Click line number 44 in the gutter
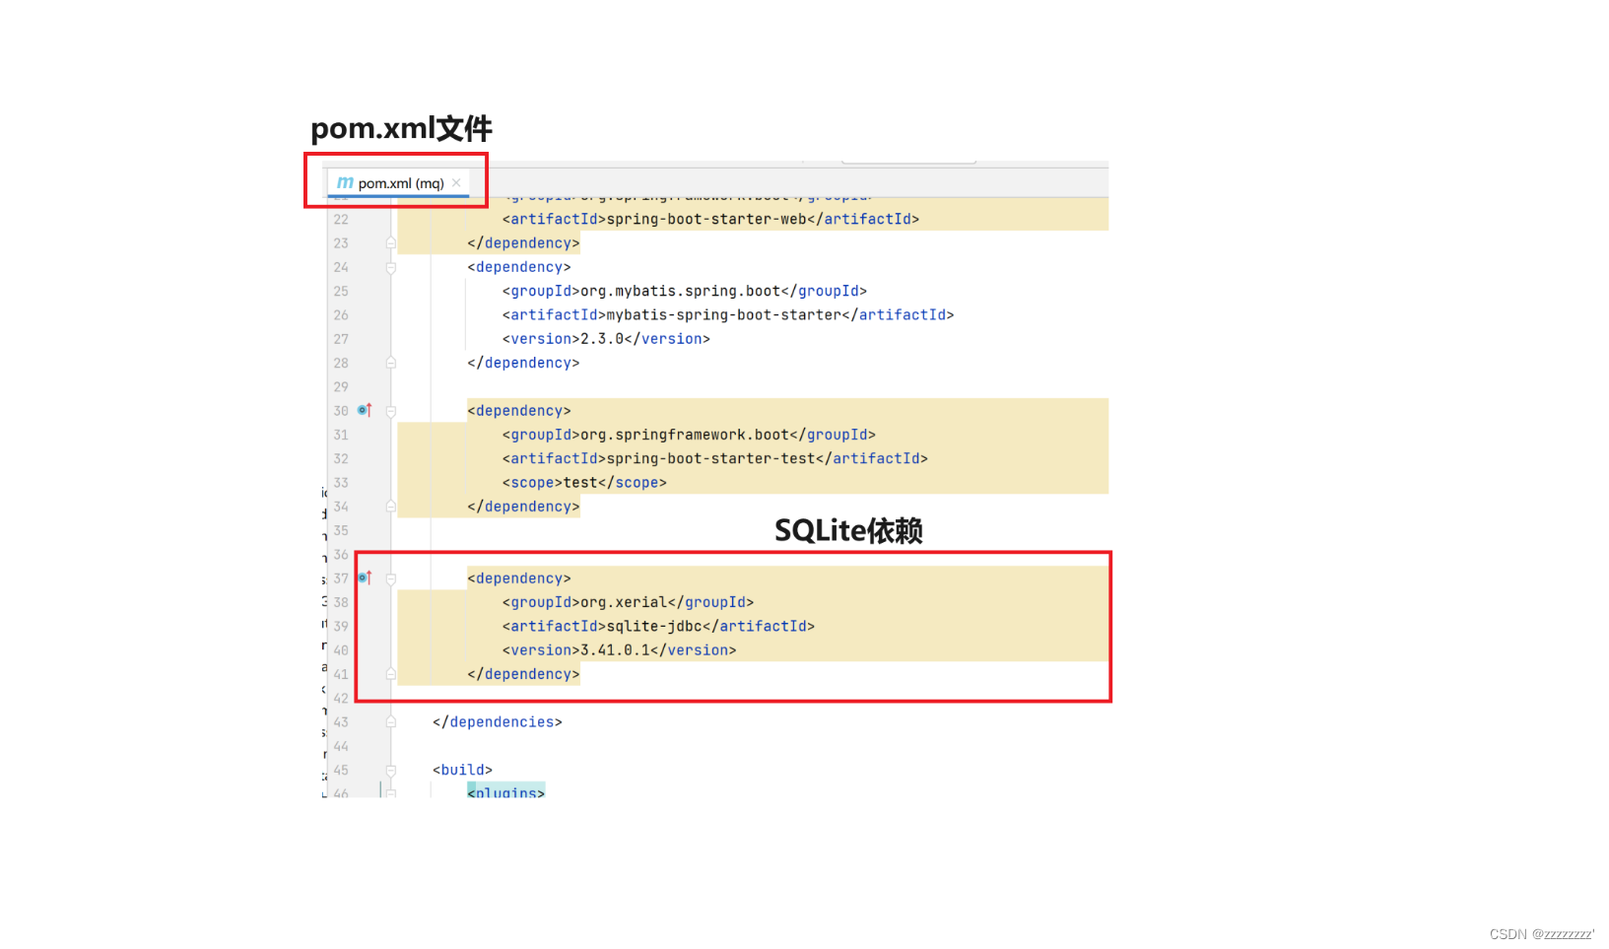 pyautogui.click(x=341, y=746)
